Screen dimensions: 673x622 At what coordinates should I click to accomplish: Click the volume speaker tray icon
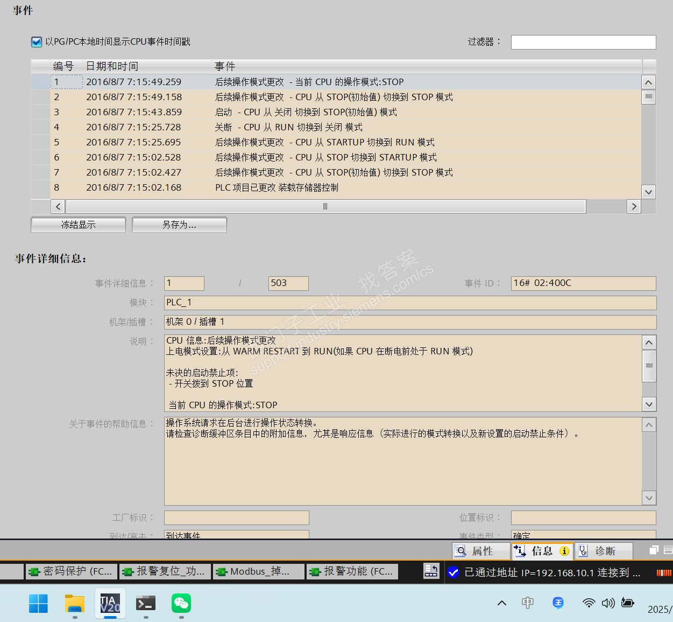[x=608, y=603]
